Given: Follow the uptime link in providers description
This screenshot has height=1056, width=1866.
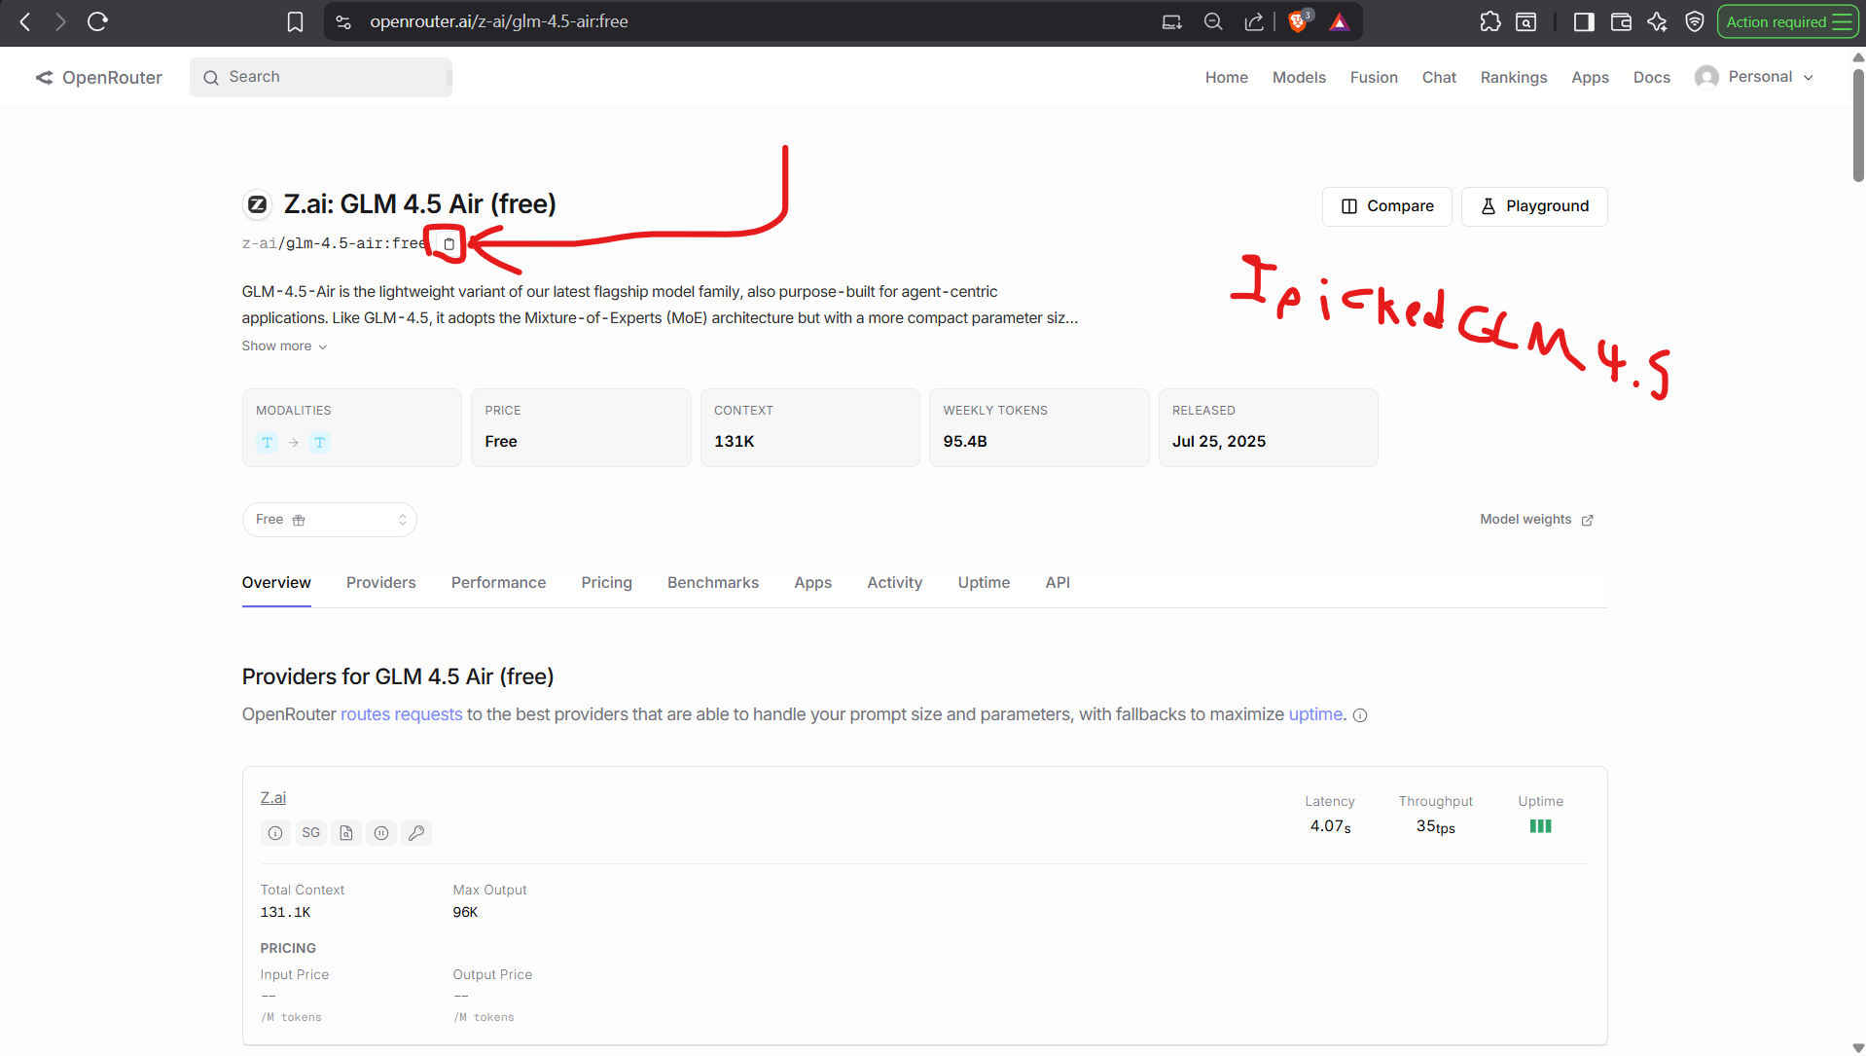Looking at the screenshot, I should (x=1315, y=714).
